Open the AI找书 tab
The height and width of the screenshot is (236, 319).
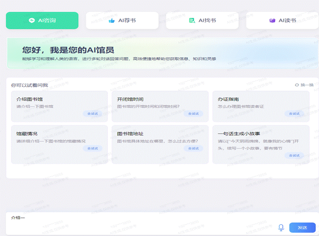point(202,20)
